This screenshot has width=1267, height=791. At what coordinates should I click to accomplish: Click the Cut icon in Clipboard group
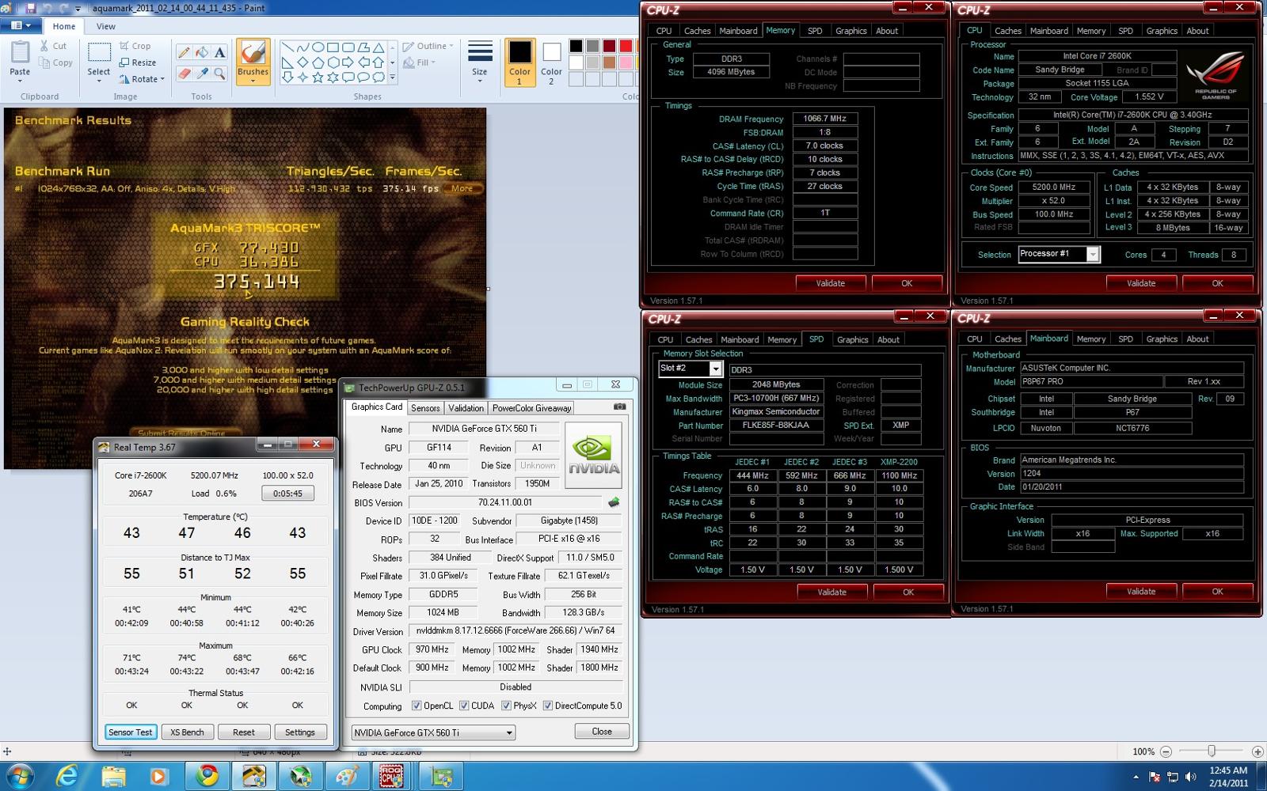tap(44, 46)
